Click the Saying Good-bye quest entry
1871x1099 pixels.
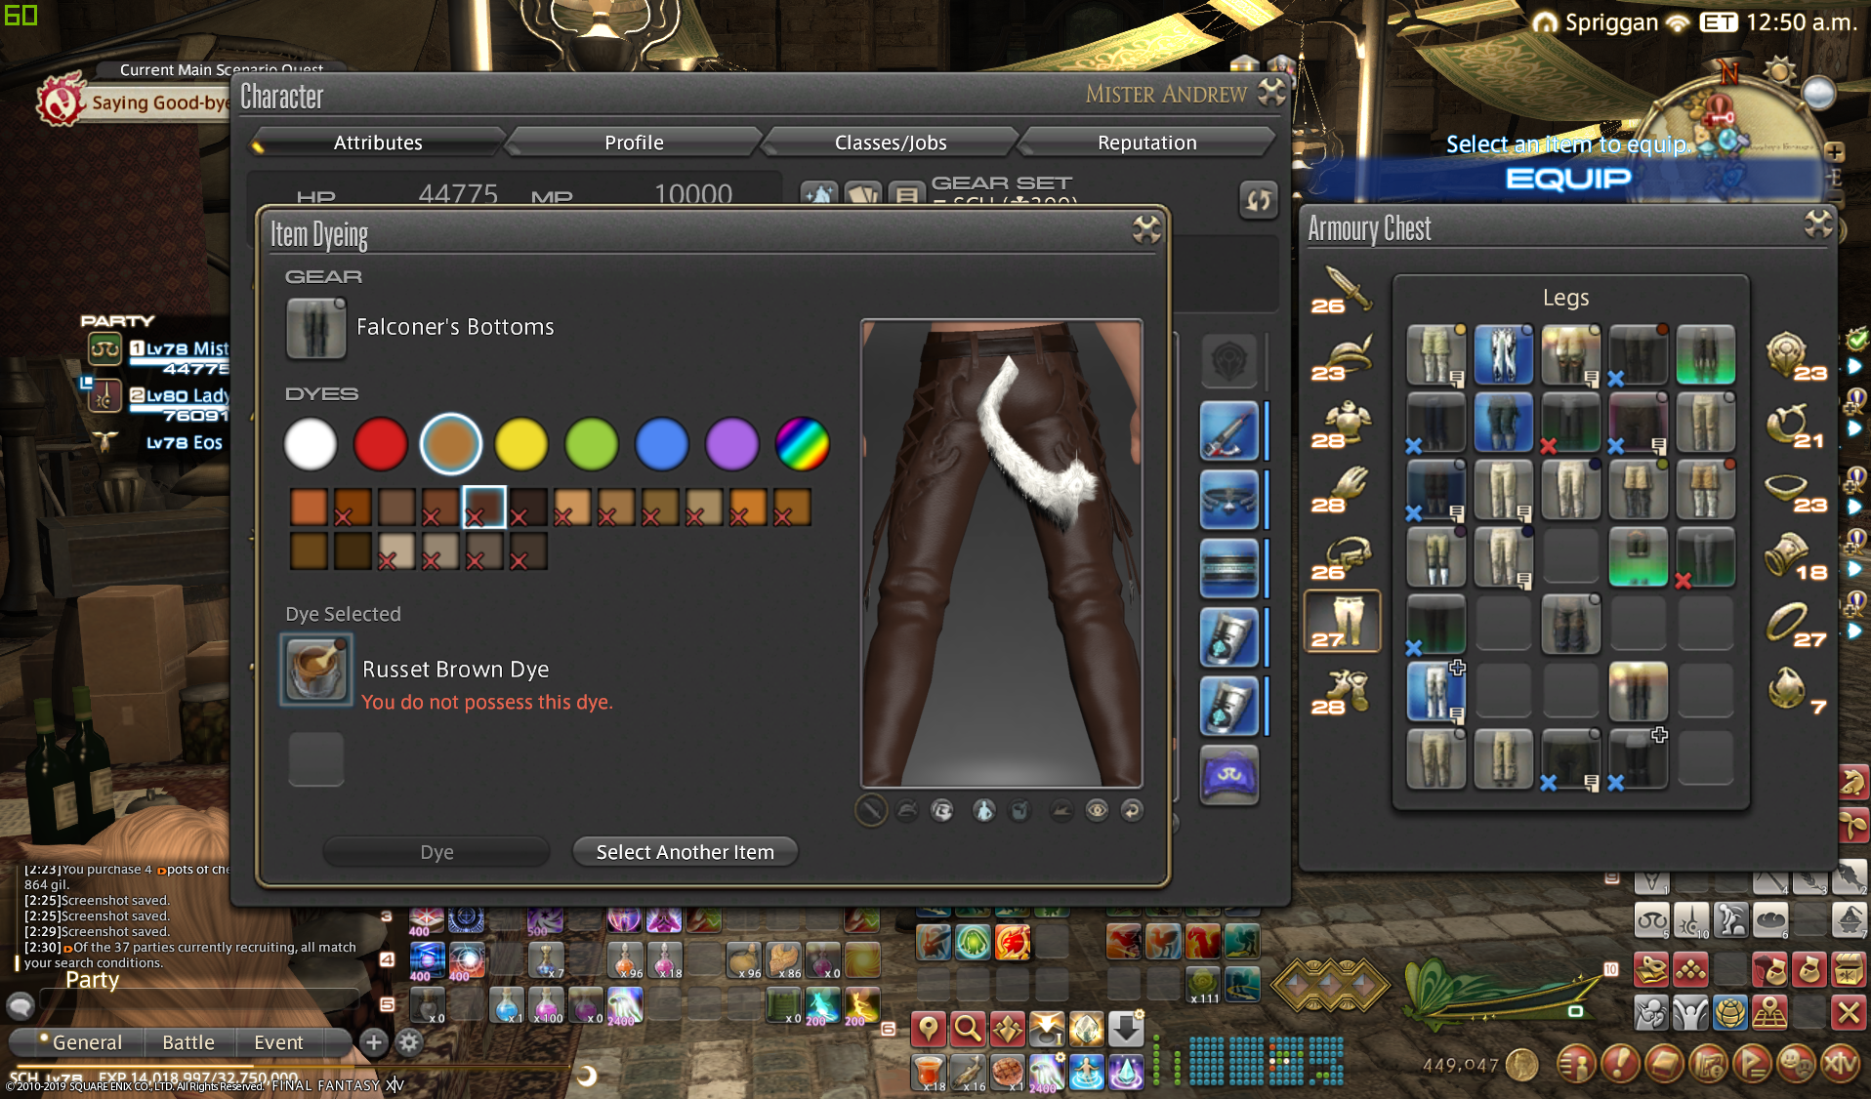[159, 102]
